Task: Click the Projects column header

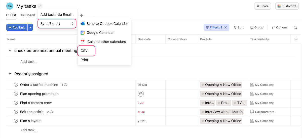Action: pyautogui.click(x=206, y=39)
